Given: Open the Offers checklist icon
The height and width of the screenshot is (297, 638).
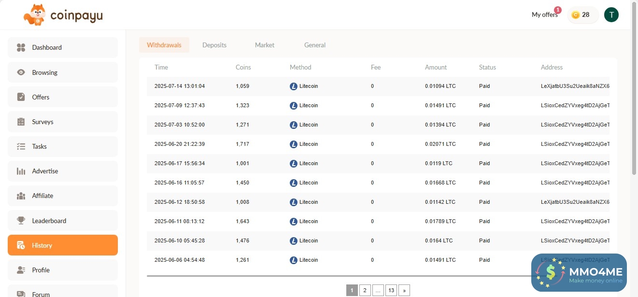Looking at the screenshot, I should 21,97.
